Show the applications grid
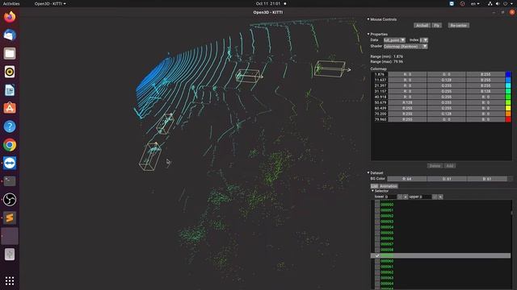517x290 pixels. click(10, 280)
